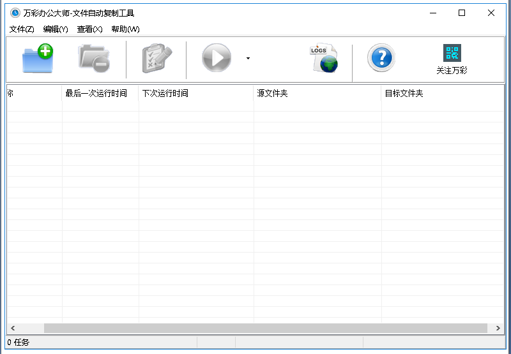Sort by 下次运行时间 column header
The image size is (511, 354).
tap(165, 94)
